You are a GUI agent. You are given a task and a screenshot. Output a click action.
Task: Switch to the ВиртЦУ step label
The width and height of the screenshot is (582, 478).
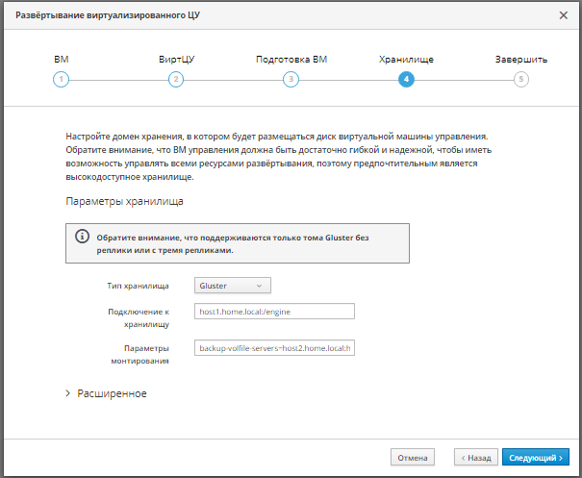click(x=176, y=60)
